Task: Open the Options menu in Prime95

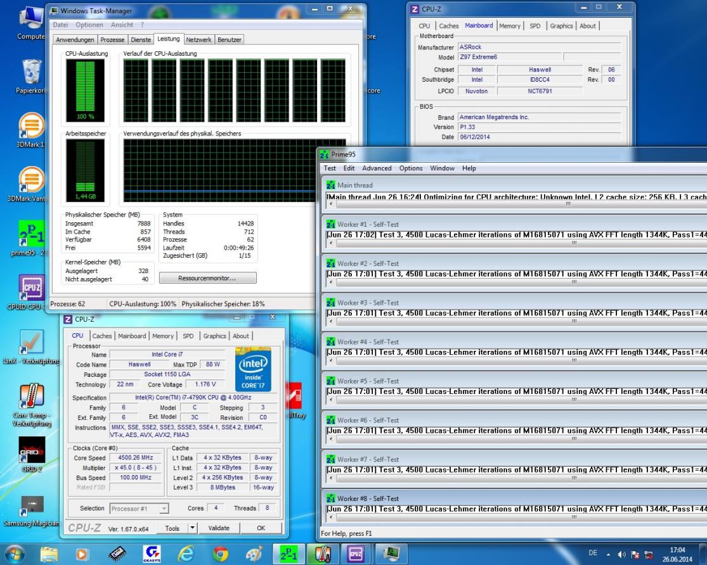Action: 411,168
